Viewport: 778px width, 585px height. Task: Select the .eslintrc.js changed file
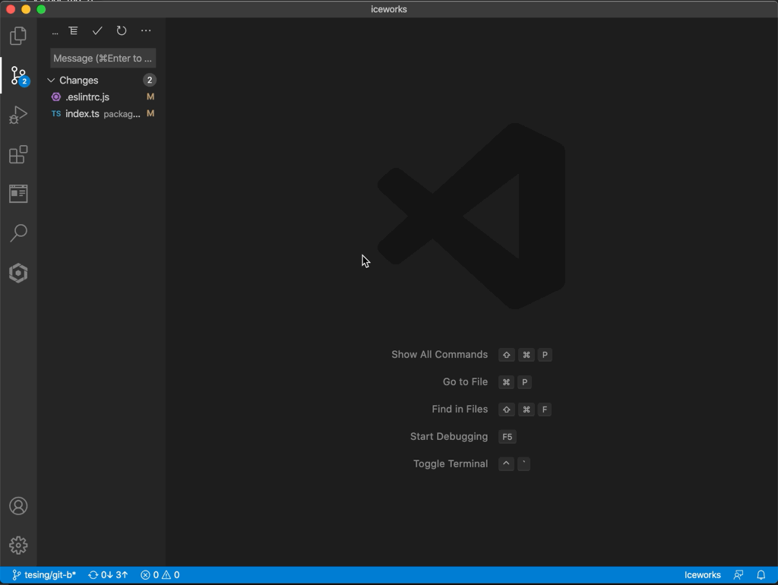pyautogui.click(x=87, y=97)
